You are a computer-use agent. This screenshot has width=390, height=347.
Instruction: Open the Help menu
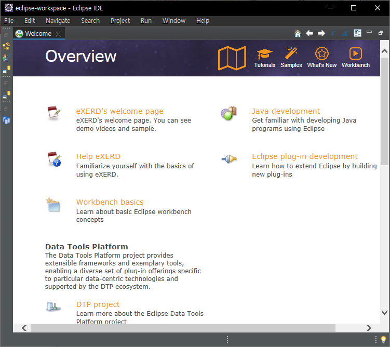pos(203,21)
